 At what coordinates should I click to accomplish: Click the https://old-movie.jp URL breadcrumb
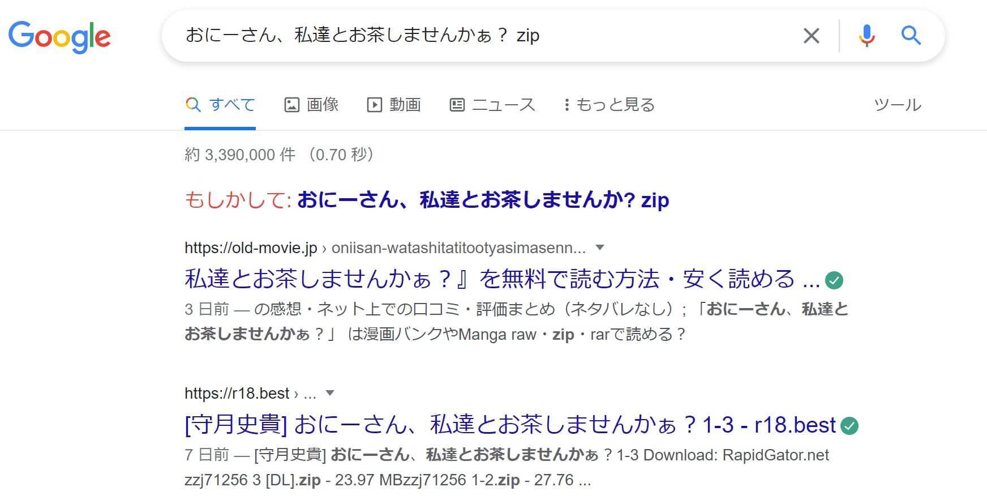385,248
